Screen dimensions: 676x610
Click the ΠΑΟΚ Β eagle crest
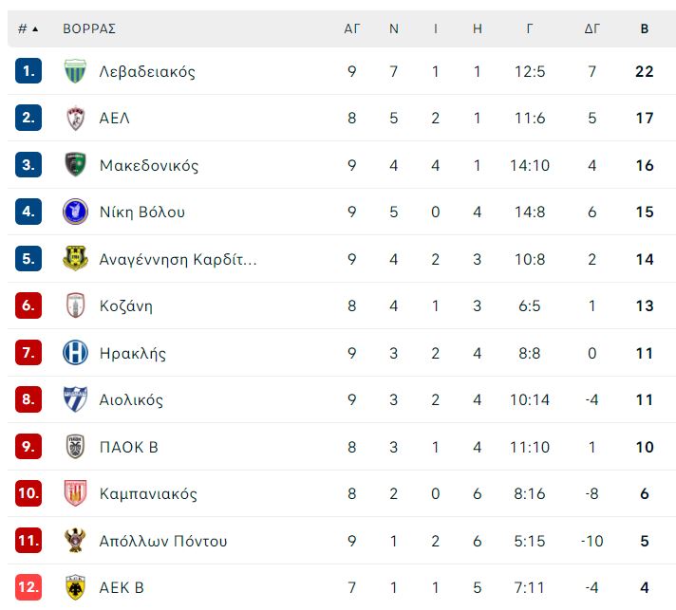[x=75, y=446]
